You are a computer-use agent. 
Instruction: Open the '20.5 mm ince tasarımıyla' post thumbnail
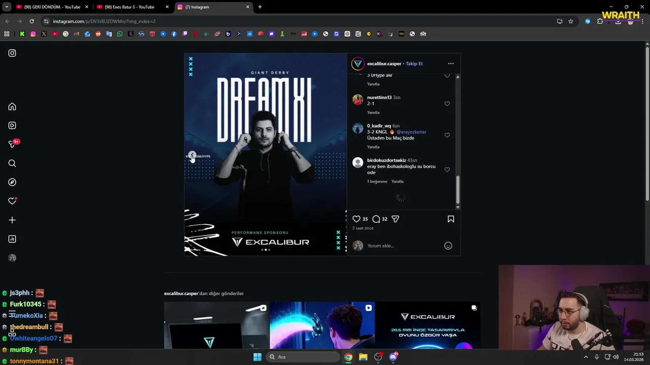point(428,325)
